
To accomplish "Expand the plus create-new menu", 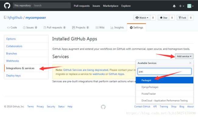I will pos(182,6).
